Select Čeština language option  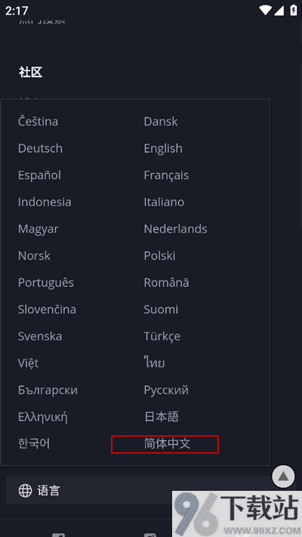pyautogui.click(x=38, y=121)
